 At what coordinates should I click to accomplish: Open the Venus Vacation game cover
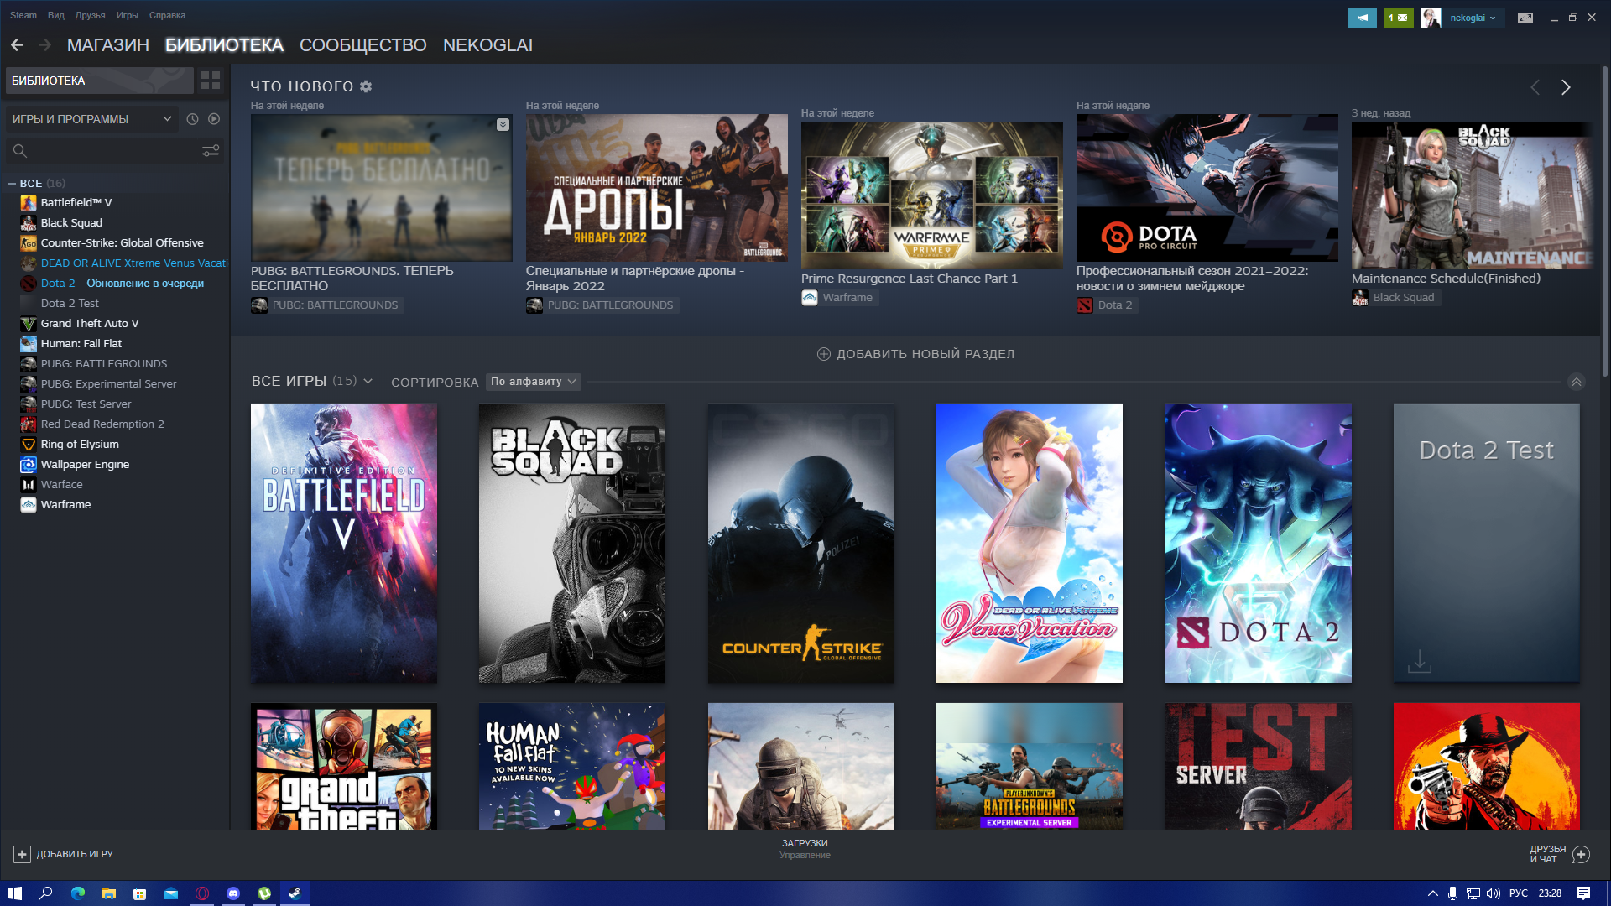click(1030, 544)
